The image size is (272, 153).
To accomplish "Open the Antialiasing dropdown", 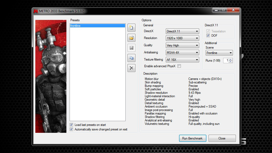I will 182,52.
